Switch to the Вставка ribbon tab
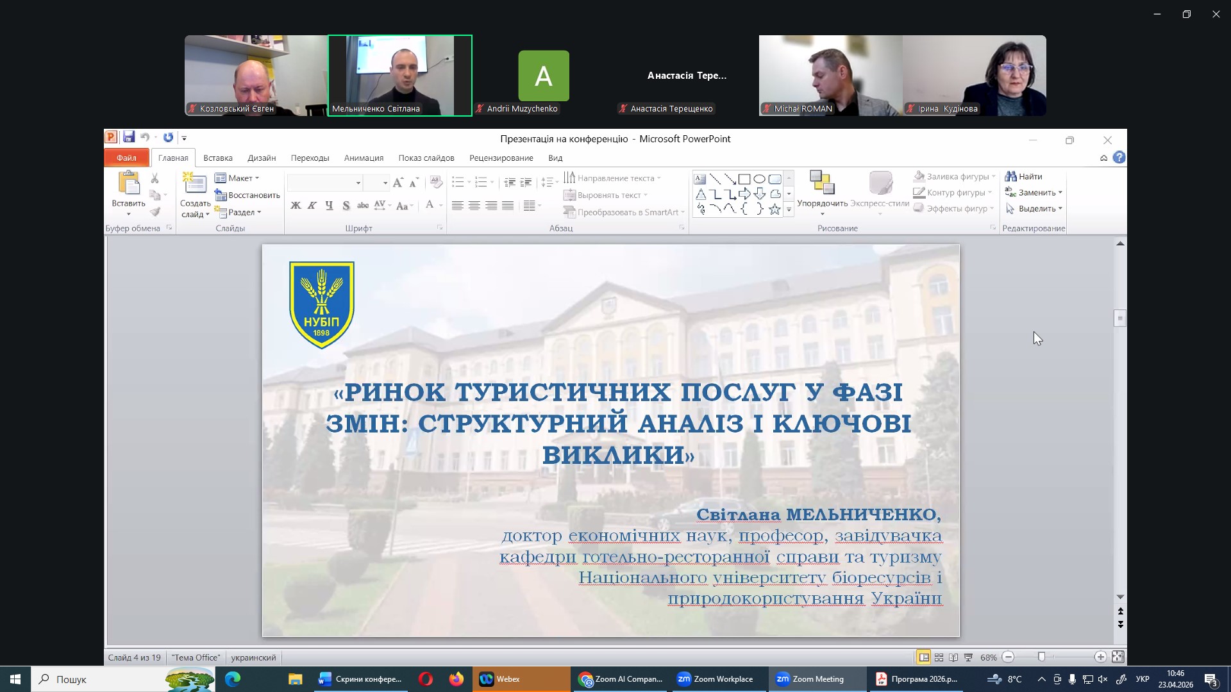 pyautogui.click(x=218, y=158)
